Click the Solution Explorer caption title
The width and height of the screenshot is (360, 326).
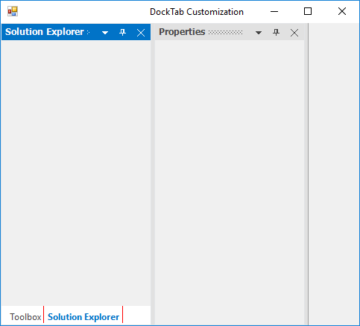click(45, 32)
